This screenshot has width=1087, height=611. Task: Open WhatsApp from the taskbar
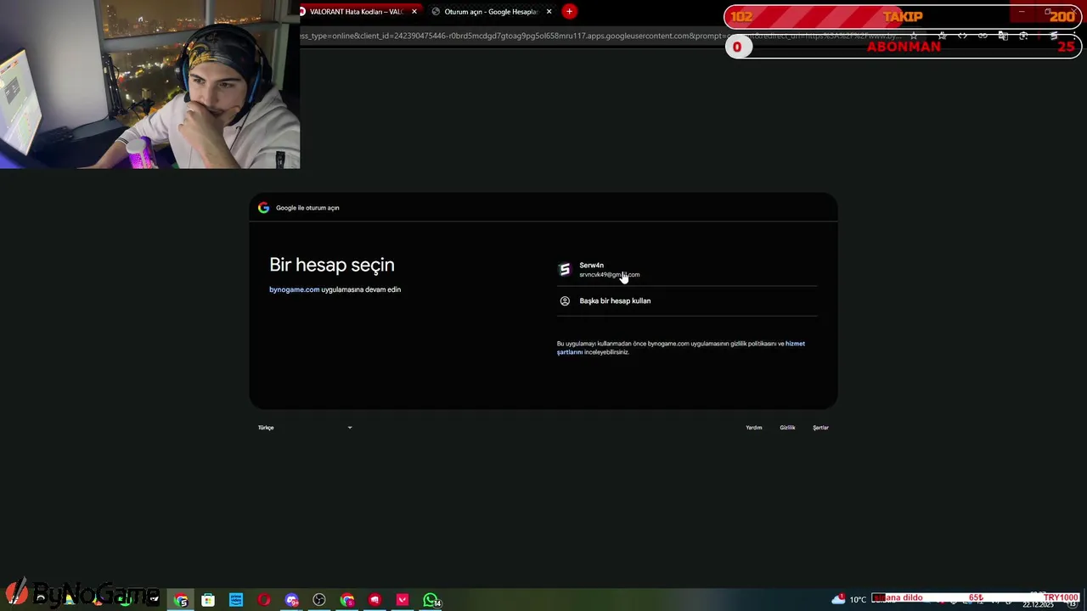coord(431,600)
